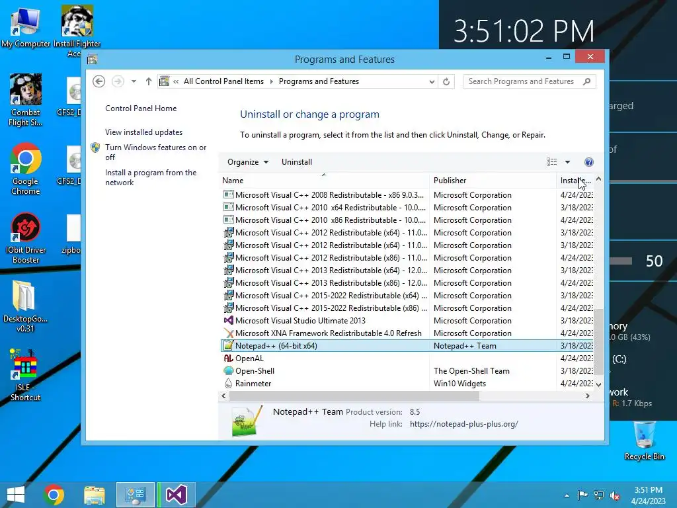Select Microsoft XNA Framework Redistributable icon
The width and height of the screenshot is (677, 508).
point(228,333)
